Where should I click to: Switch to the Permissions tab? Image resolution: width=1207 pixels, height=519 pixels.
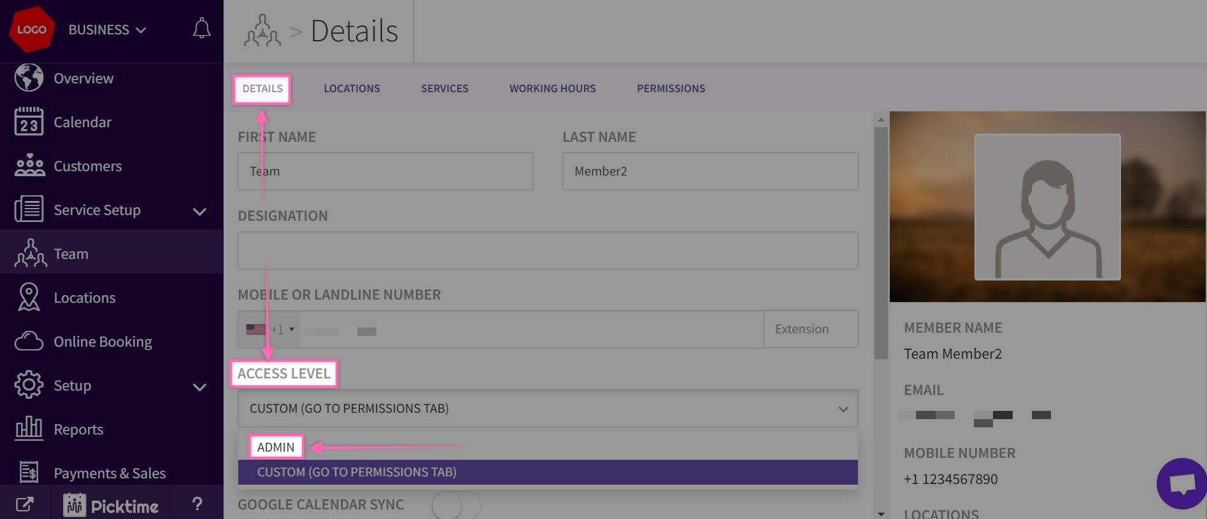(671, 88)
